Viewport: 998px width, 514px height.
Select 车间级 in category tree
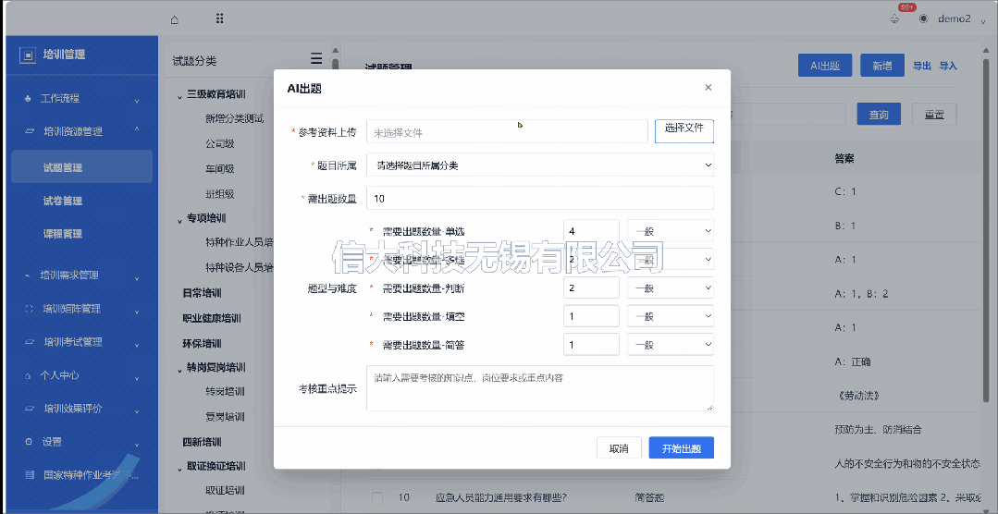220,168
